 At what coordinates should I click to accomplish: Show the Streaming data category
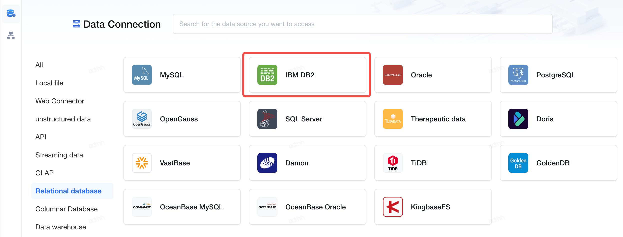pos(59,155)
